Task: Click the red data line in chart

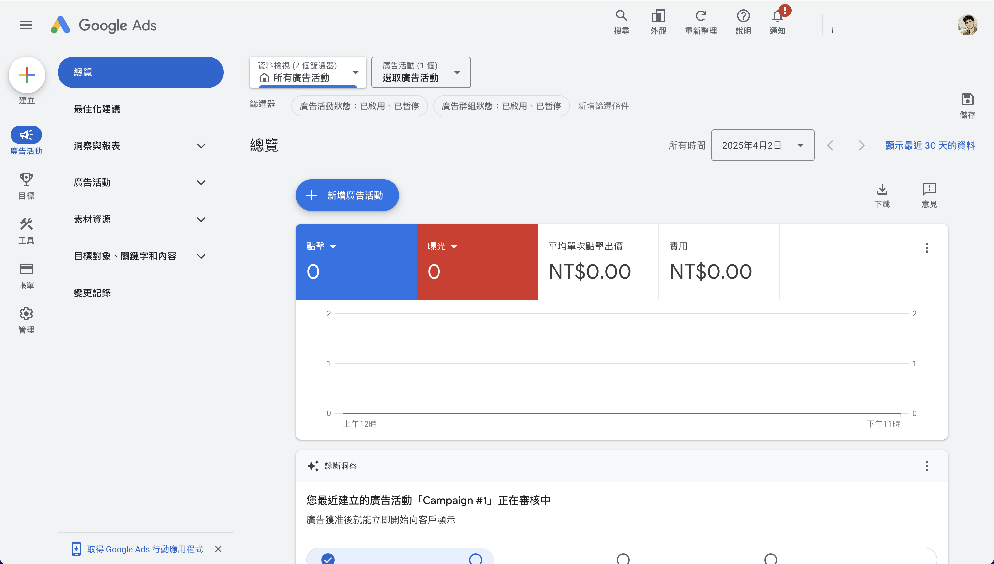Action: (621, 413)
